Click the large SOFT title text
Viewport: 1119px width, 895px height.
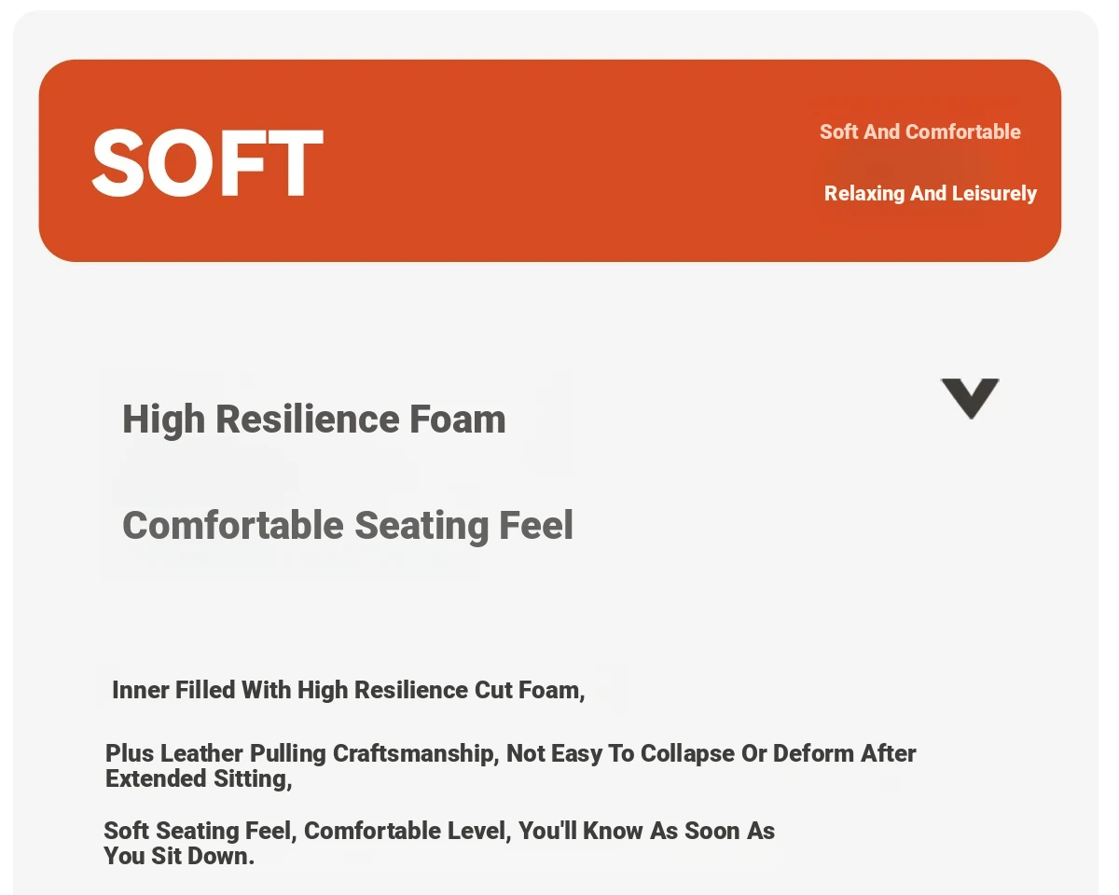(x=207, y=163)
